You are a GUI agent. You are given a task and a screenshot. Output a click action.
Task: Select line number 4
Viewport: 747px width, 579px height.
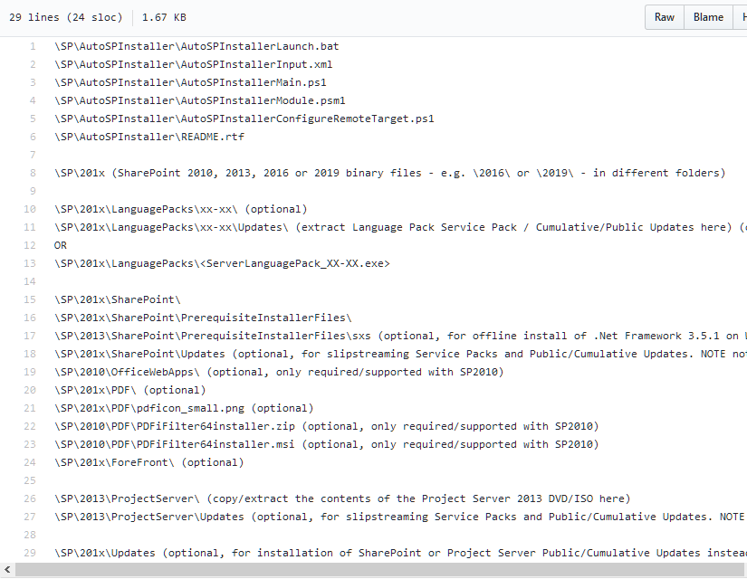pyautogui.click(x=33, y=100)
